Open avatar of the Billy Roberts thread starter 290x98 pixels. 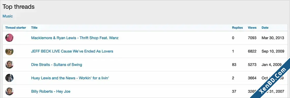pyautogui.click(x=9, y=91)
